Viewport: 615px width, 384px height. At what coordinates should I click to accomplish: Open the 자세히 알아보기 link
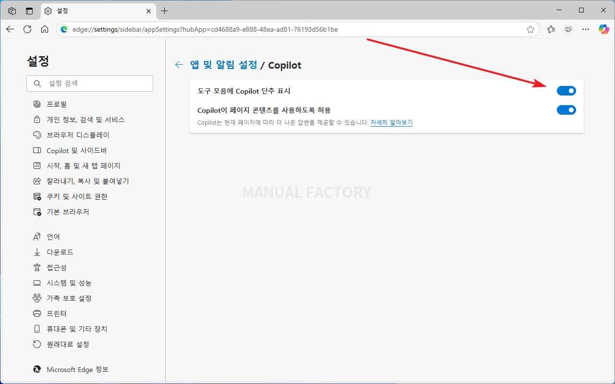[392, 122]
